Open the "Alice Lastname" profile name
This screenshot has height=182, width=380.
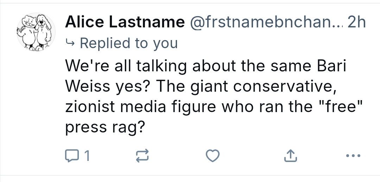pyautogui.click(x=125, y=23)
